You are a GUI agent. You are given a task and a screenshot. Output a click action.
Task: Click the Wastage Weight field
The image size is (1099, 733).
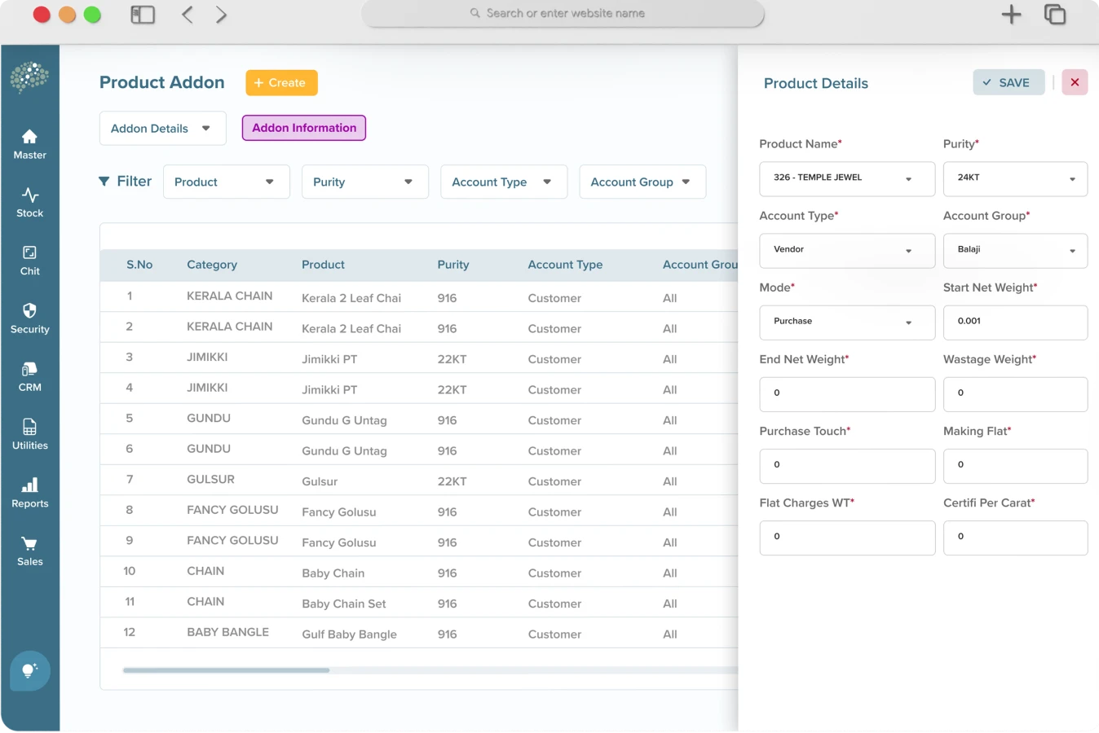[x=1015, y=393]
